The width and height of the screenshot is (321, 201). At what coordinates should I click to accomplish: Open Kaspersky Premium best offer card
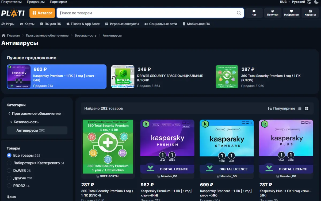57,77
